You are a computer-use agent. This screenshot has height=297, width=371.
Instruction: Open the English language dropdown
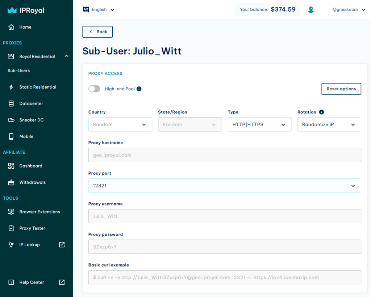(99, 9)
